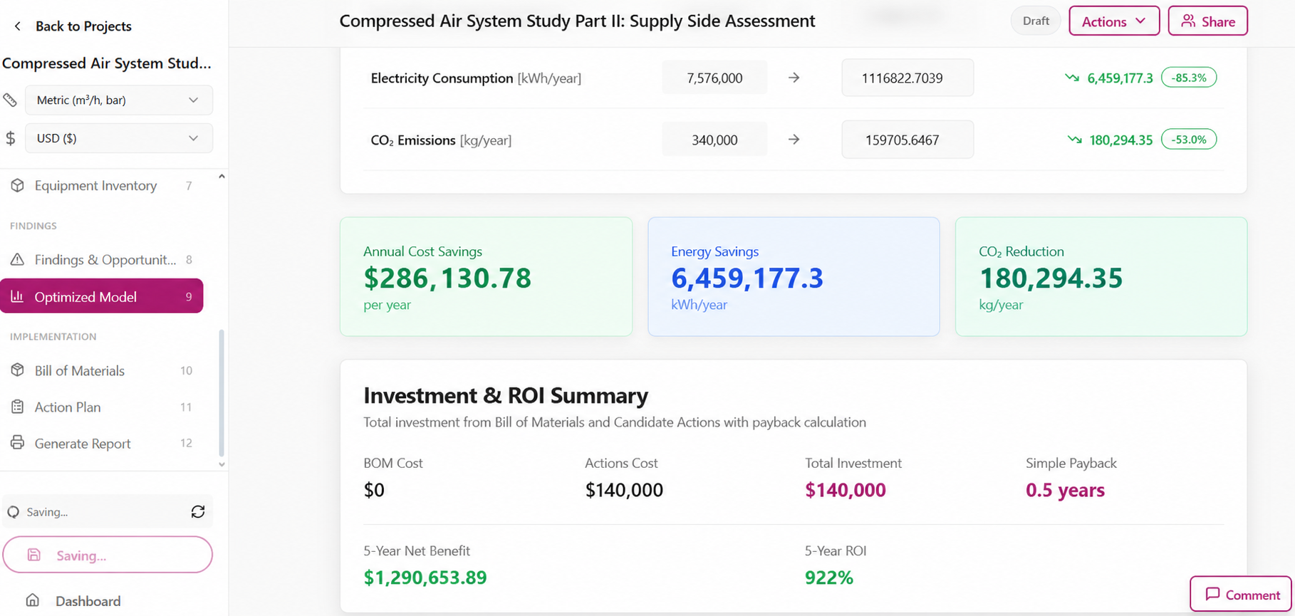The width and height of the screenshot is (1295, 616).
Task: Click the Electricity Consumption [kWh/year] row label
Action: (476, 78)
